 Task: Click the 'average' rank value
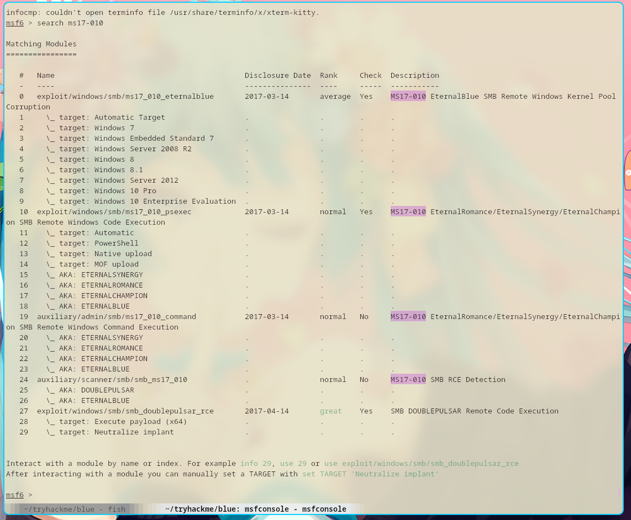[335, 97]
